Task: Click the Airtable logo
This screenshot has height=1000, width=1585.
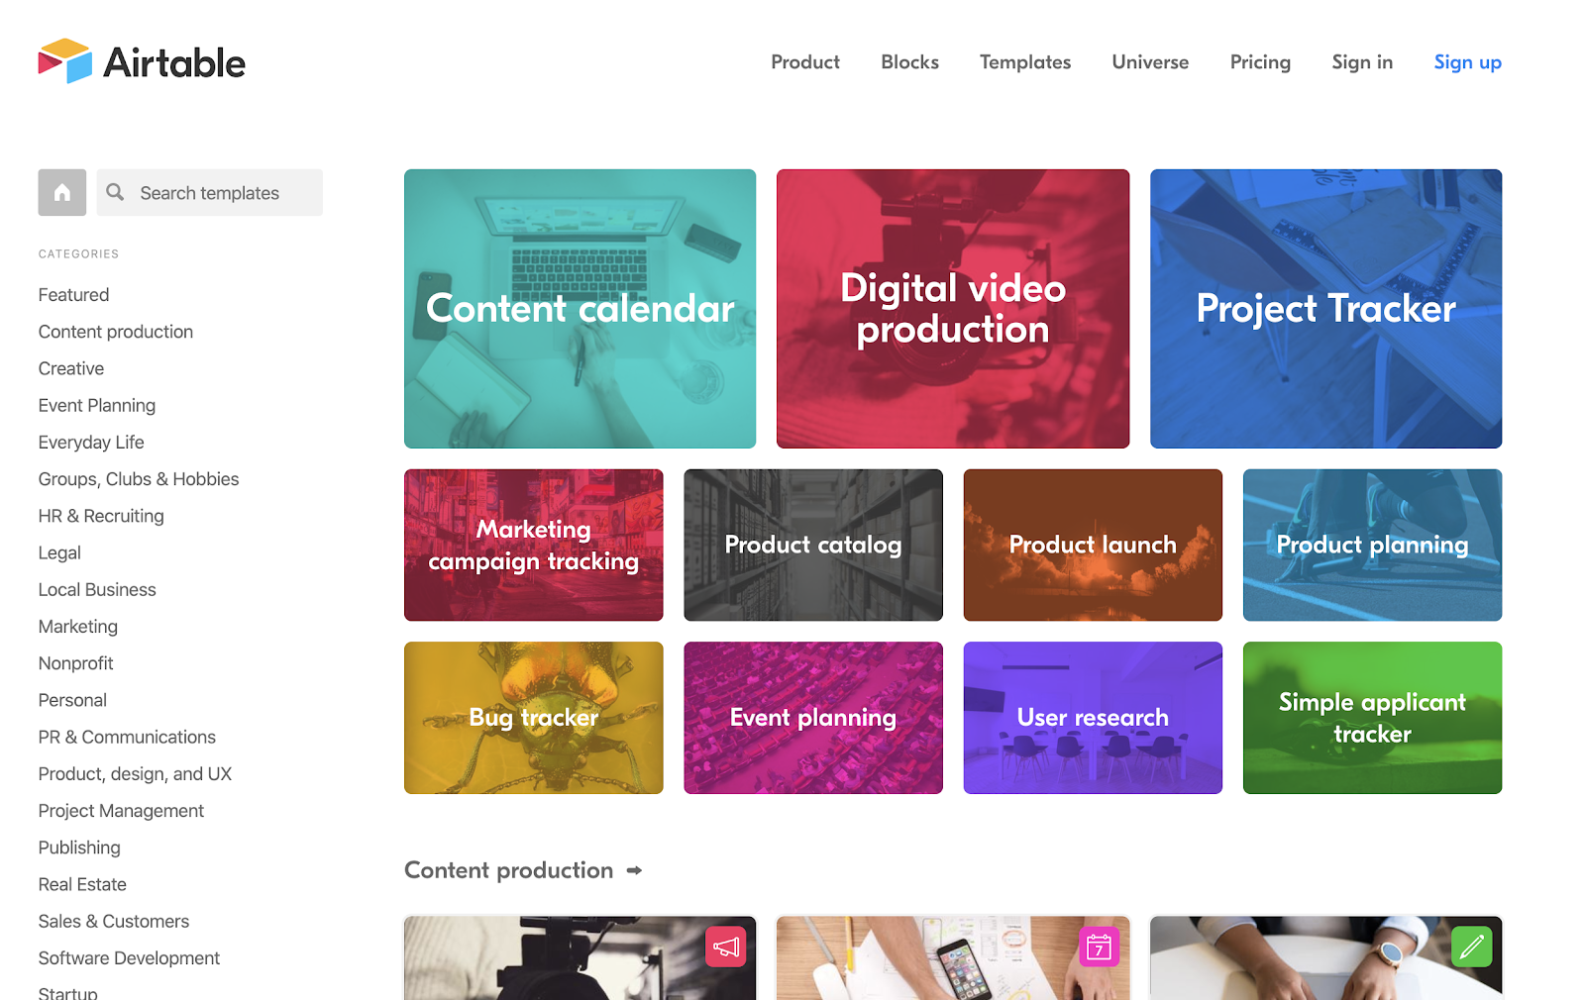Action: click(x=142, y=62)
